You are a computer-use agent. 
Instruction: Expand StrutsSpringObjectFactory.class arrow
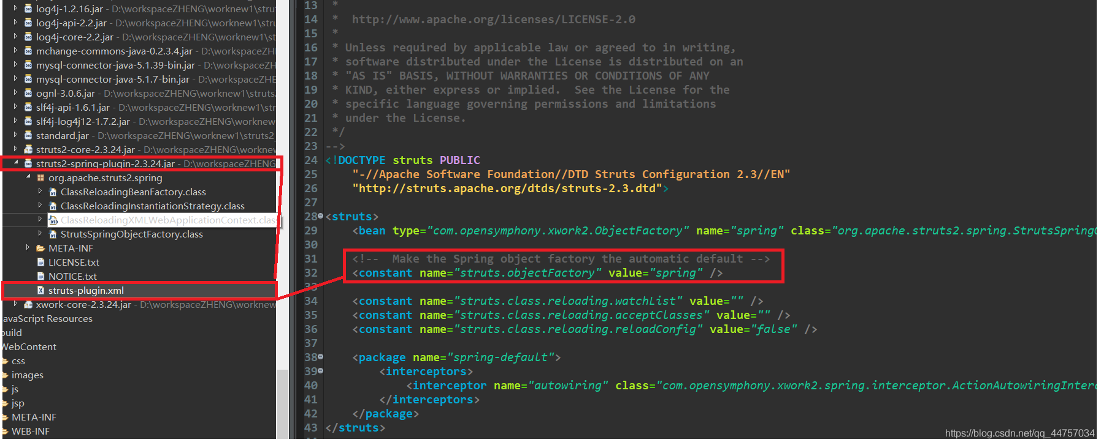(x=40, y=234)
